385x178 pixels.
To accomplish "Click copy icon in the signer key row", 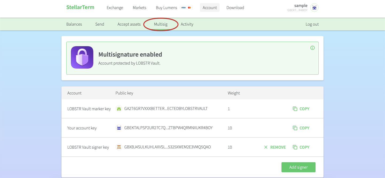I will (x=295, y=147).
